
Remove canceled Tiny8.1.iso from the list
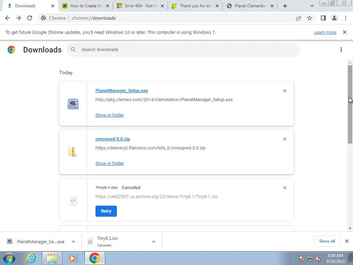285,188
